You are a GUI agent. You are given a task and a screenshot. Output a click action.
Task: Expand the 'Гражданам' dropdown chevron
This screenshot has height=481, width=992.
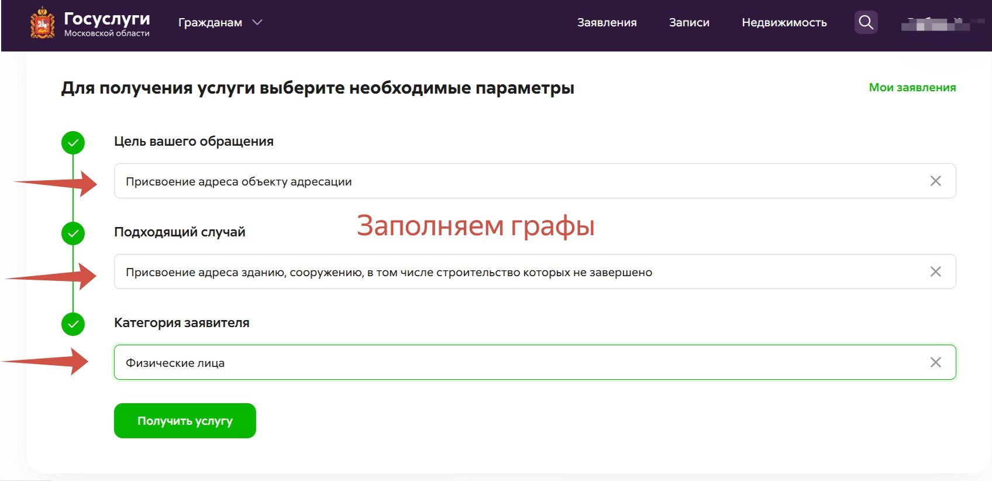tap(257, 22)
